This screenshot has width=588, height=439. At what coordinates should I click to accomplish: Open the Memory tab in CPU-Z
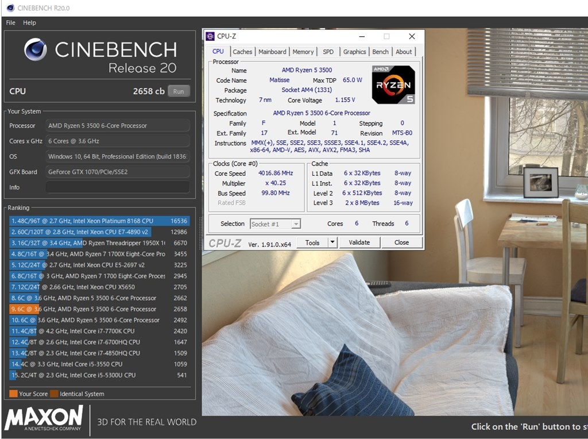click(x=303, y=52)
